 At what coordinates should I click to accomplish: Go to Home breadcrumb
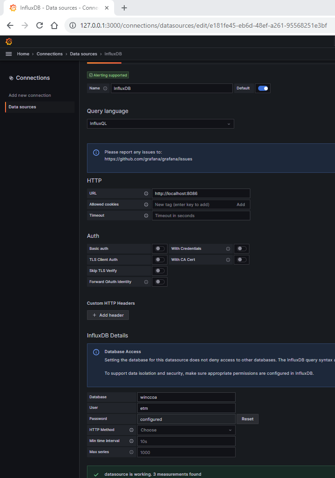point(23,54)
